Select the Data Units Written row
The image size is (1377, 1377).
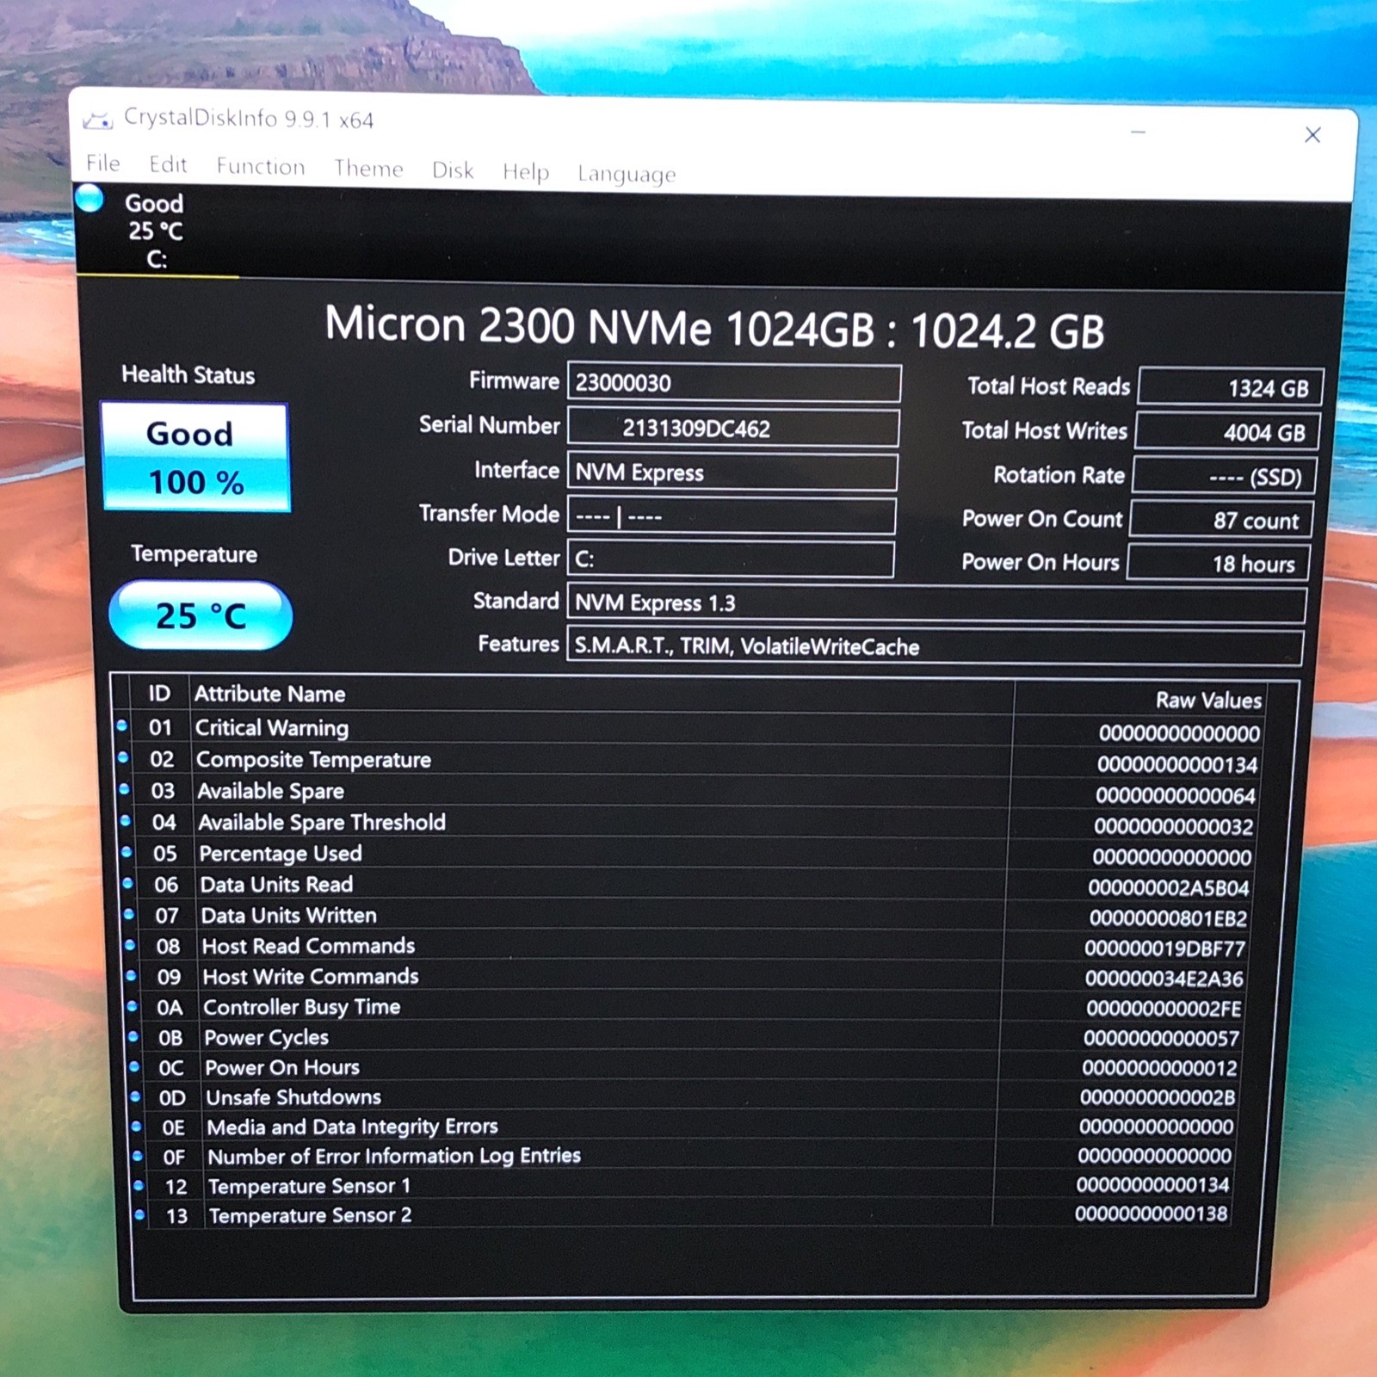coord(687,917)
